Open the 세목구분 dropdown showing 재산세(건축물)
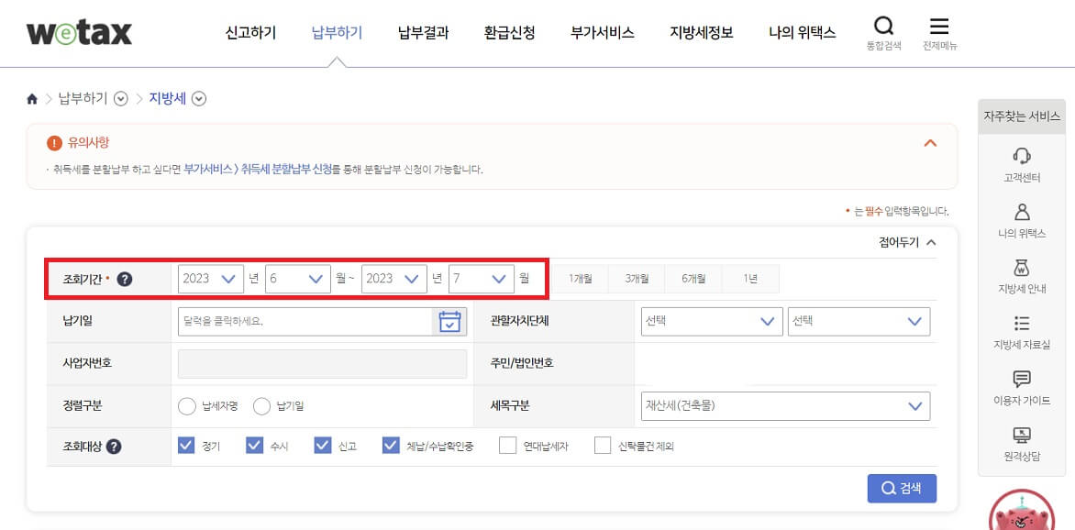 click(x=784, y=405)
